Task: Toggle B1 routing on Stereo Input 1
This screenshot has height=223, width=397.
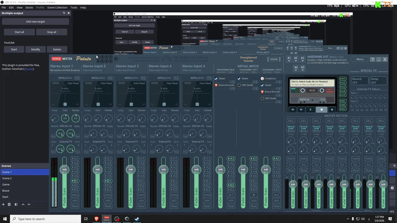Action: pyautogui.click(x=75, y=181)
